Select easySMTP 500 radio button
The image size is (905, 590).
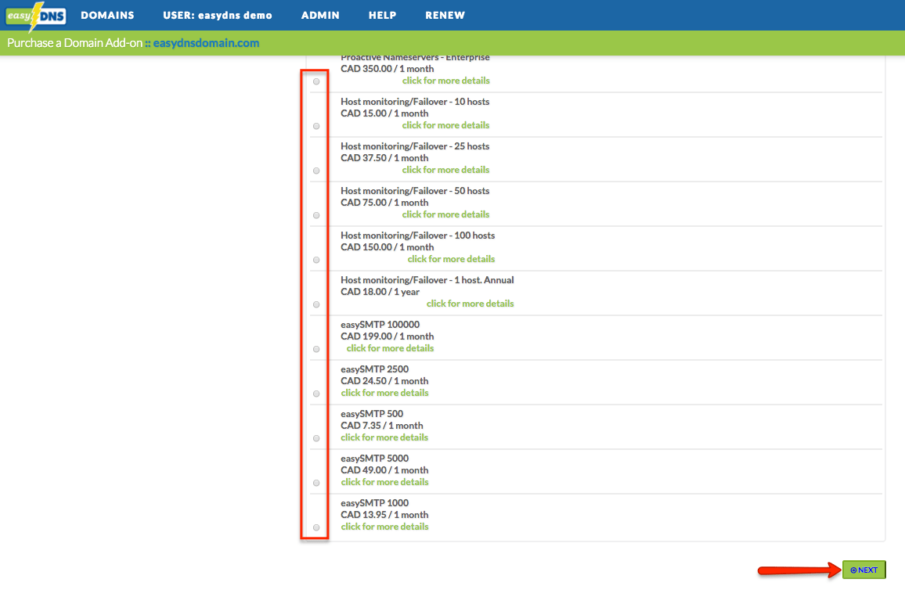tap(316, 438)
